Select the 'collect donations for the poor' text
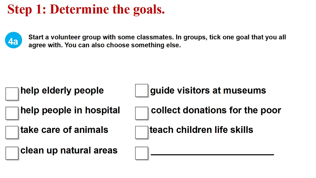The image size is (316, 178). click(216, 110)
